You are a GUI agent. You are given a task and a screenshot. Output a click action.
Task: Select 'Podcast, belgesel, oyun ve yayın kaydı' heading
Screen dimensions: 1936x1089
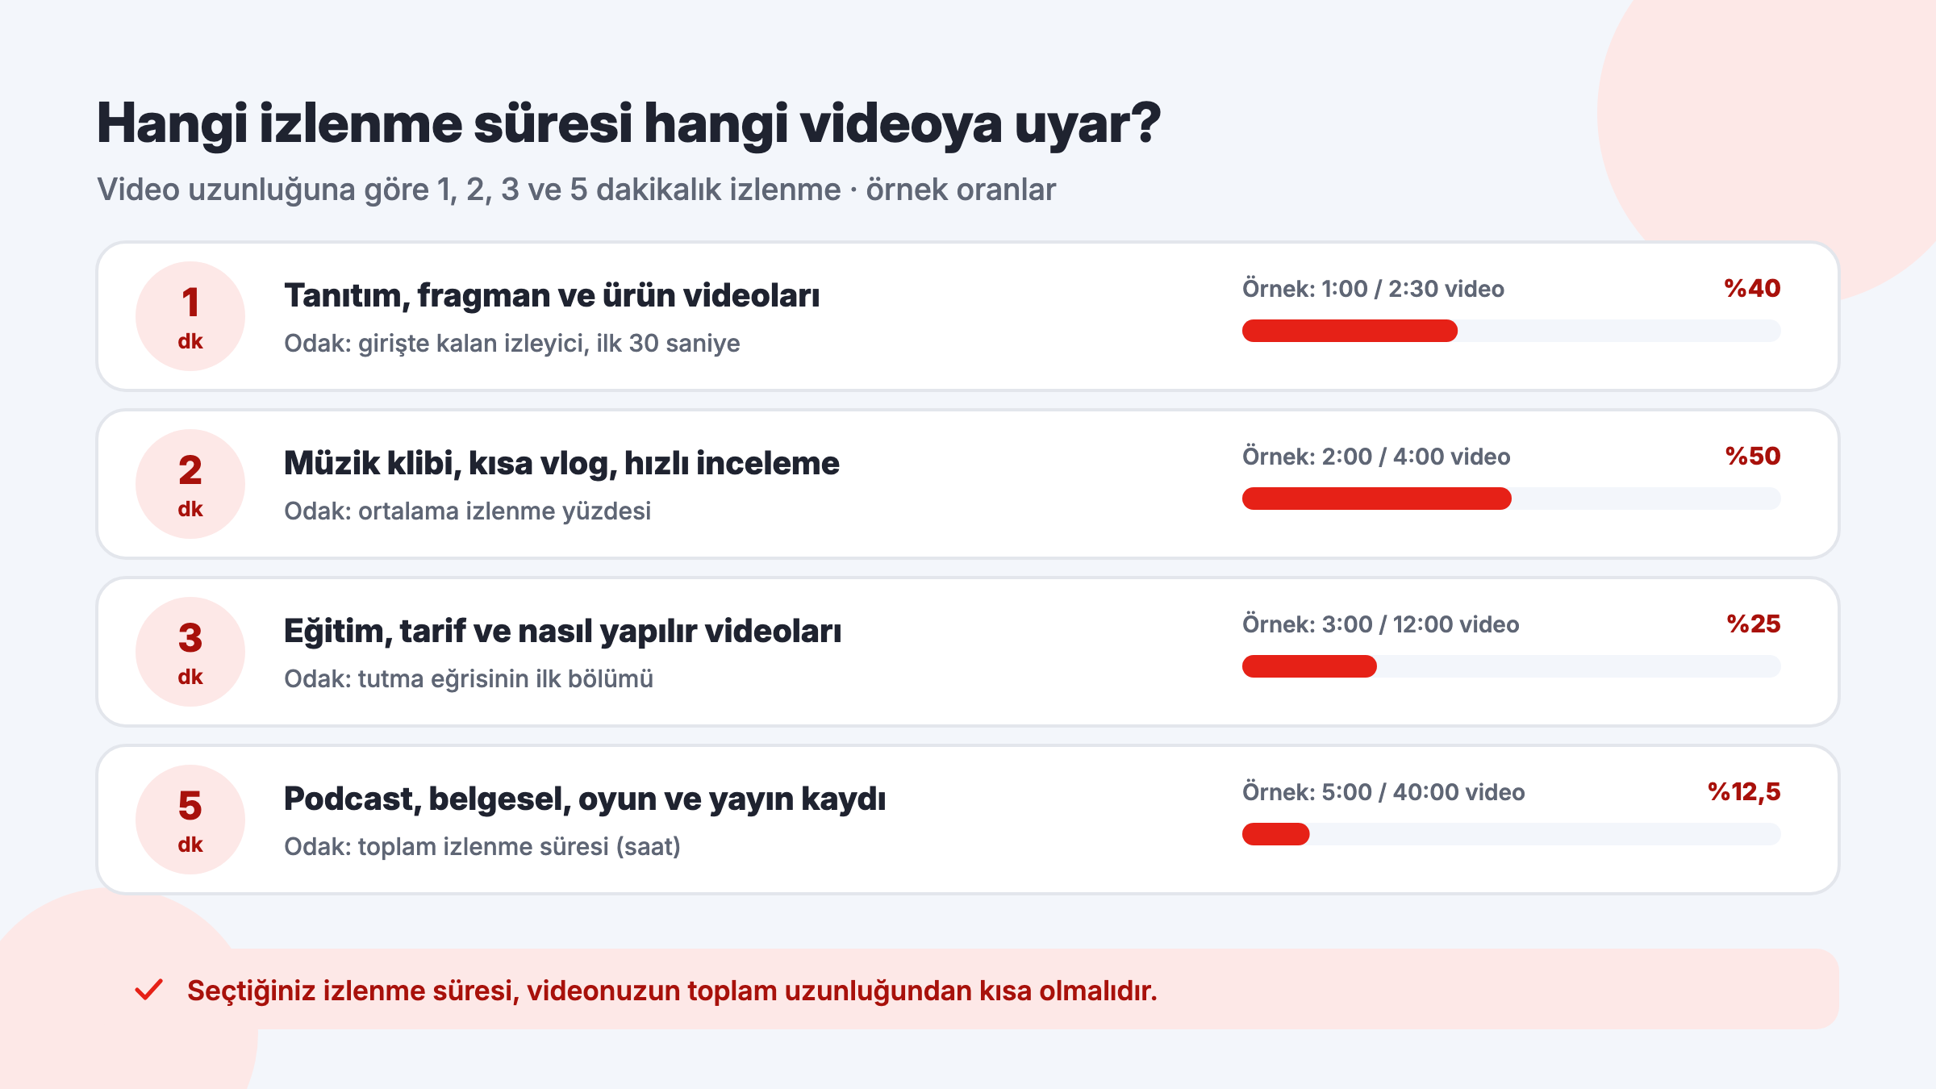click(585, 799)
